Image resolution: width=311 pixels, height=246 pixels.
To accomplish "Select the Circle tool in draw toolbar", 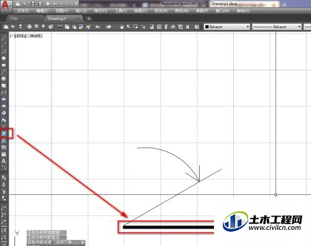I will [x=4, y=78].
